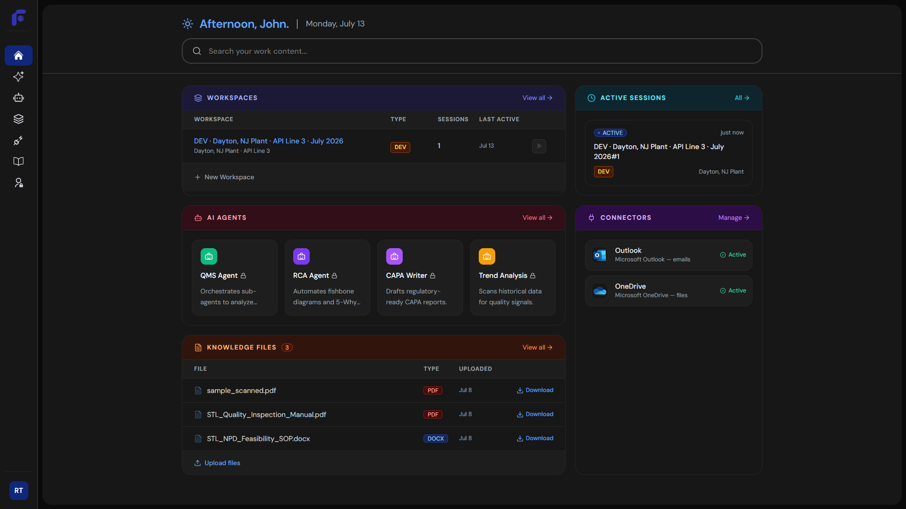The width and height of the screenshot is (906, 509).
Task: Click the sample_scanned.pdf file name
Action: point(241,391)
